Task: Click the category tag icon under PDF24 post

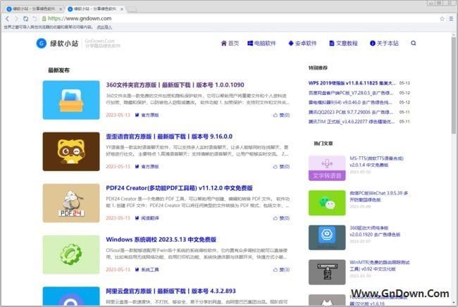Action: (x=137, y=218)
